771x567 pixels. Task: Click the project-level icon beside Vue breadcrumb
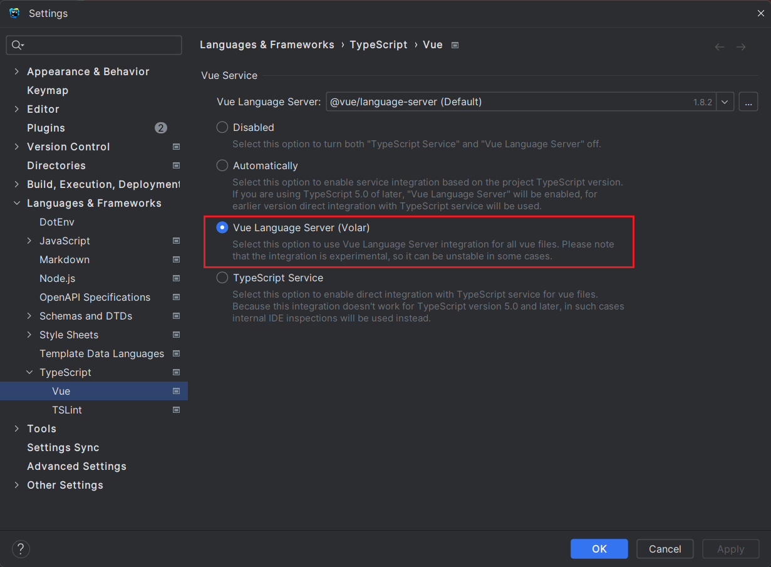pos(455,45)
